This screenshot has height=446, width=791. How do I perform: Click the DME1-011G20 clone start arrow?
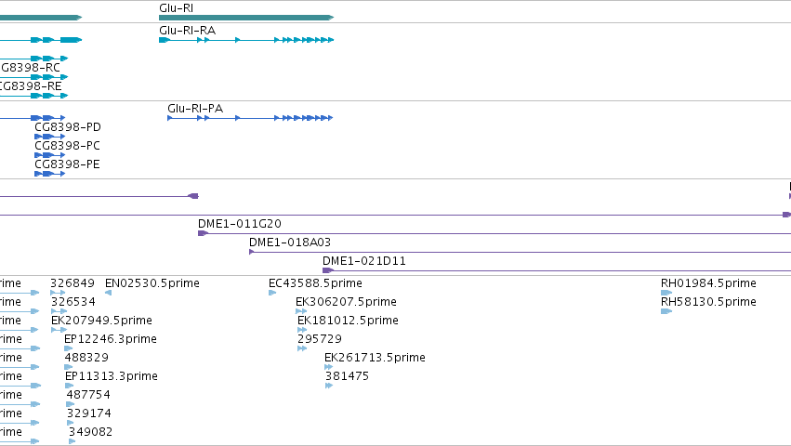pyautogui.click(x=203, y=233)
